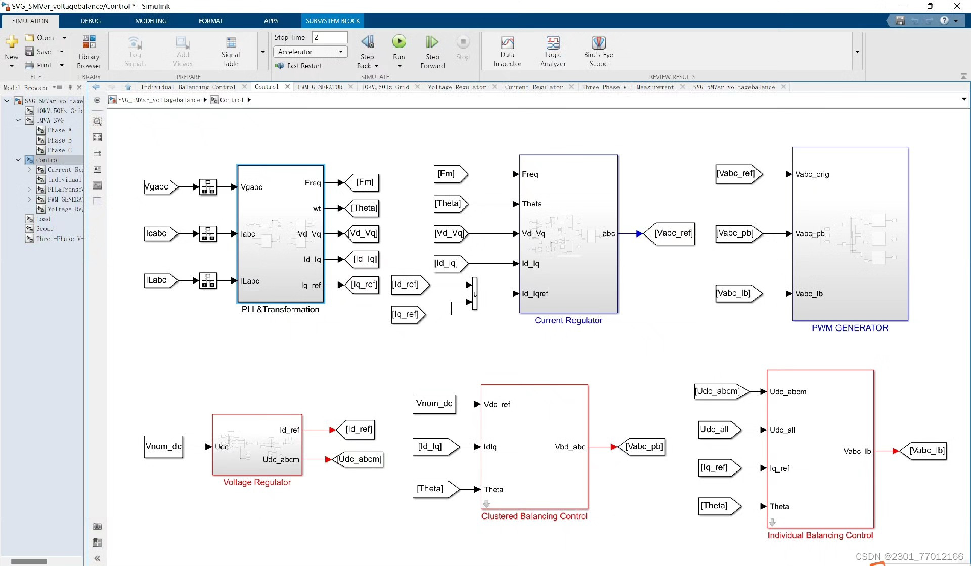Open the Bird's-Eye Scope
Image resolution: width=971 pixels, height=566 pixels.
tap(598, 52)
